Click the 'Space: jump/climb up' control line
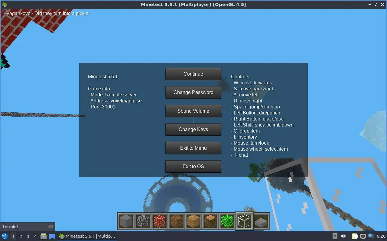 pos(255,107)
